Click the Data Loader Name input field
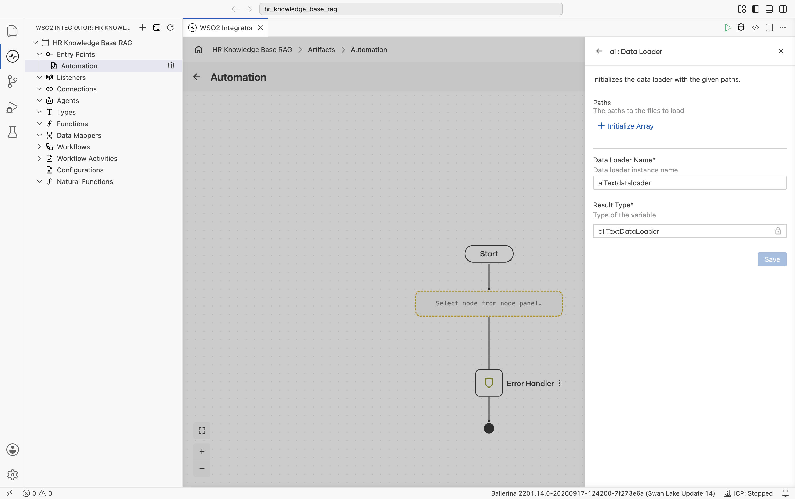Image resolution: width=795 pixels, height=499 pixels. click(x=689, y=183)
